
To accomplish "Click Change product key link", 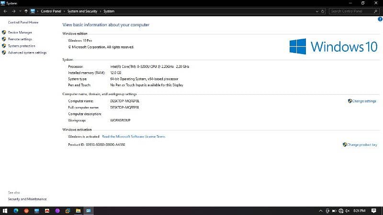I will tap(362, 144).
